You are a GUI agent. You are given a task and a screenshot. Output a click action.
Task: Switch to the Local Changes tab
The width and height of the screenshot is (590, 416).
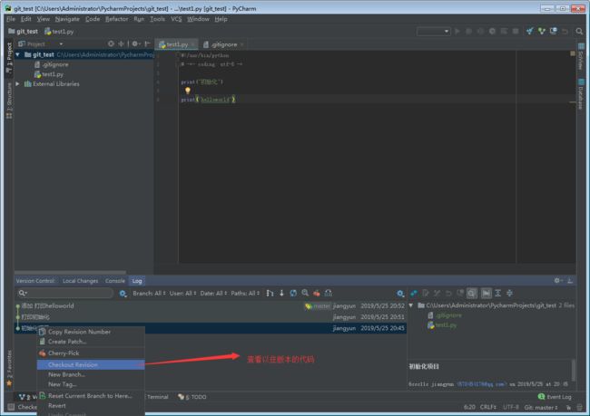click(80, 281)
